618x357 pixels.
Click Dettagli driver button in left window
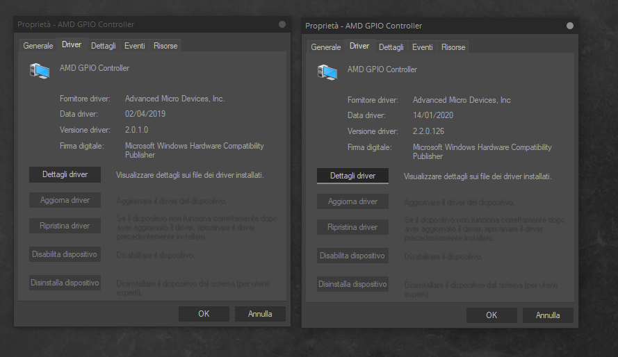coord(65,174)
